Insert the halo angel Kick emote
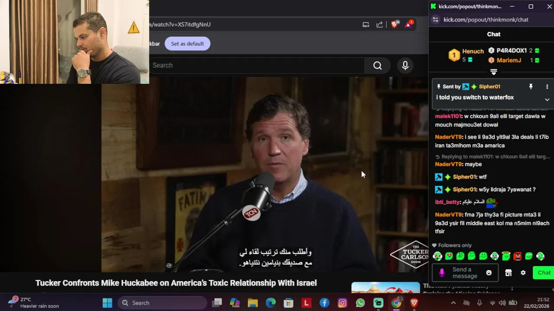 (x=506, y=256)
